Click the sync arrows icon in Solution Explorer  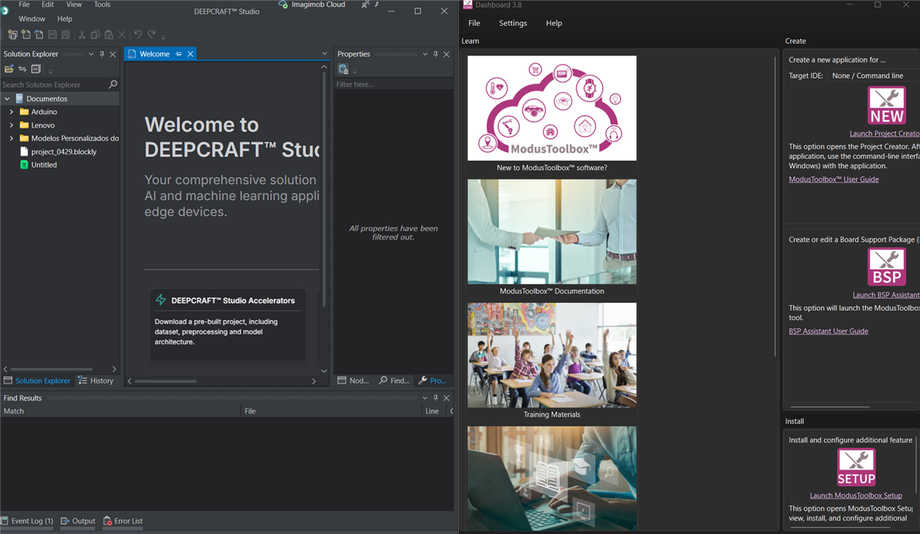click(22, 69)
